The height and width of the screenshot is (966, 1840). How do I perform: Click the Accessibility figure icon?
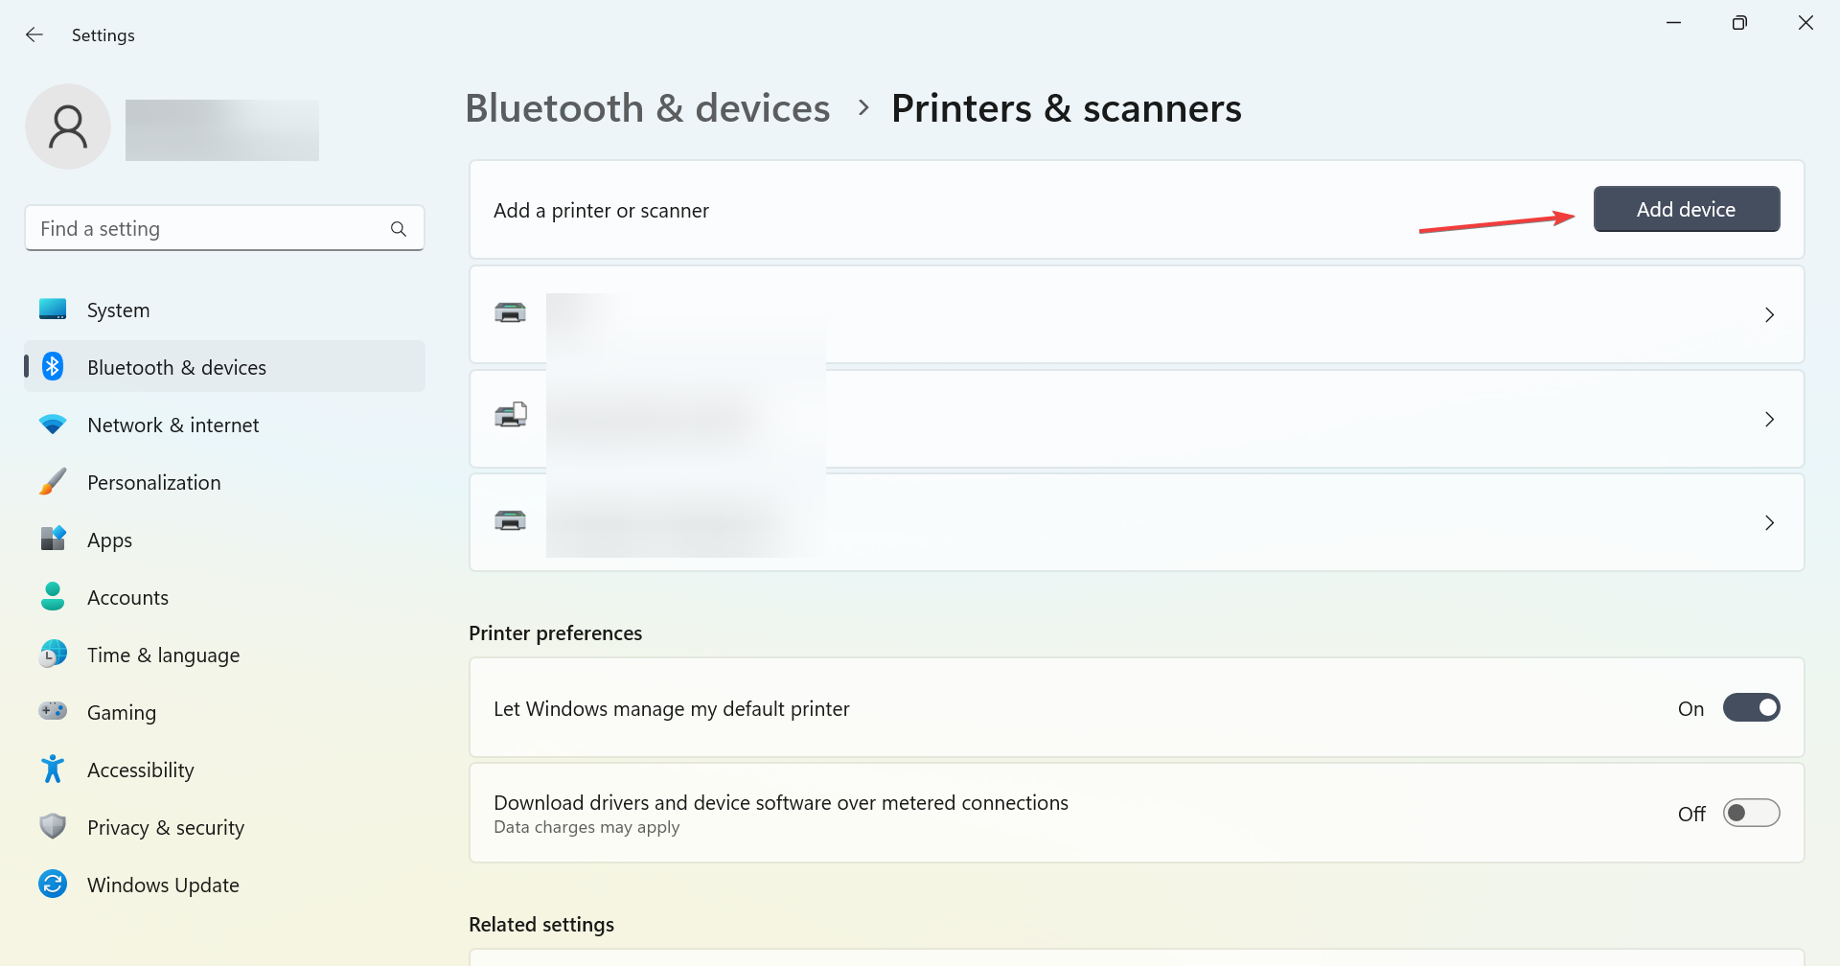[53, 769]
